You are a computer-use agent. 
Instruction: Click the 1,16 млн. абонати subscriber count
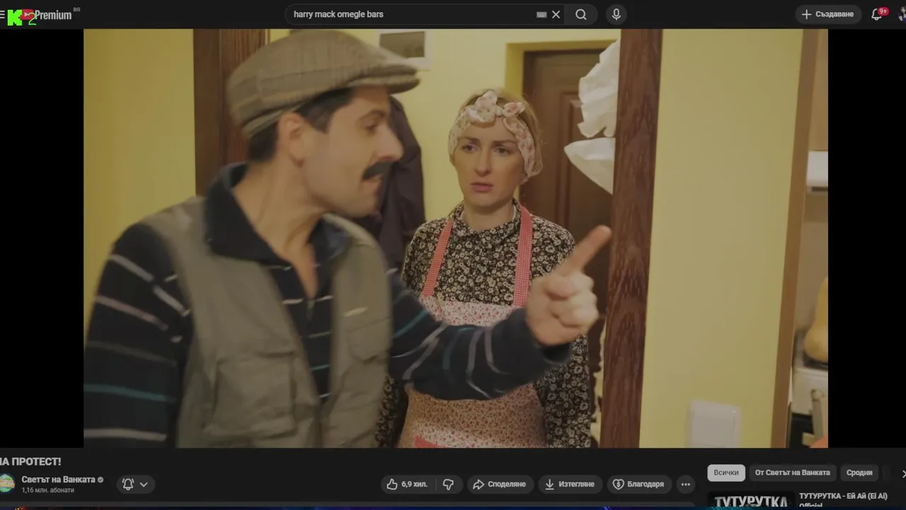tap(47, 490)
